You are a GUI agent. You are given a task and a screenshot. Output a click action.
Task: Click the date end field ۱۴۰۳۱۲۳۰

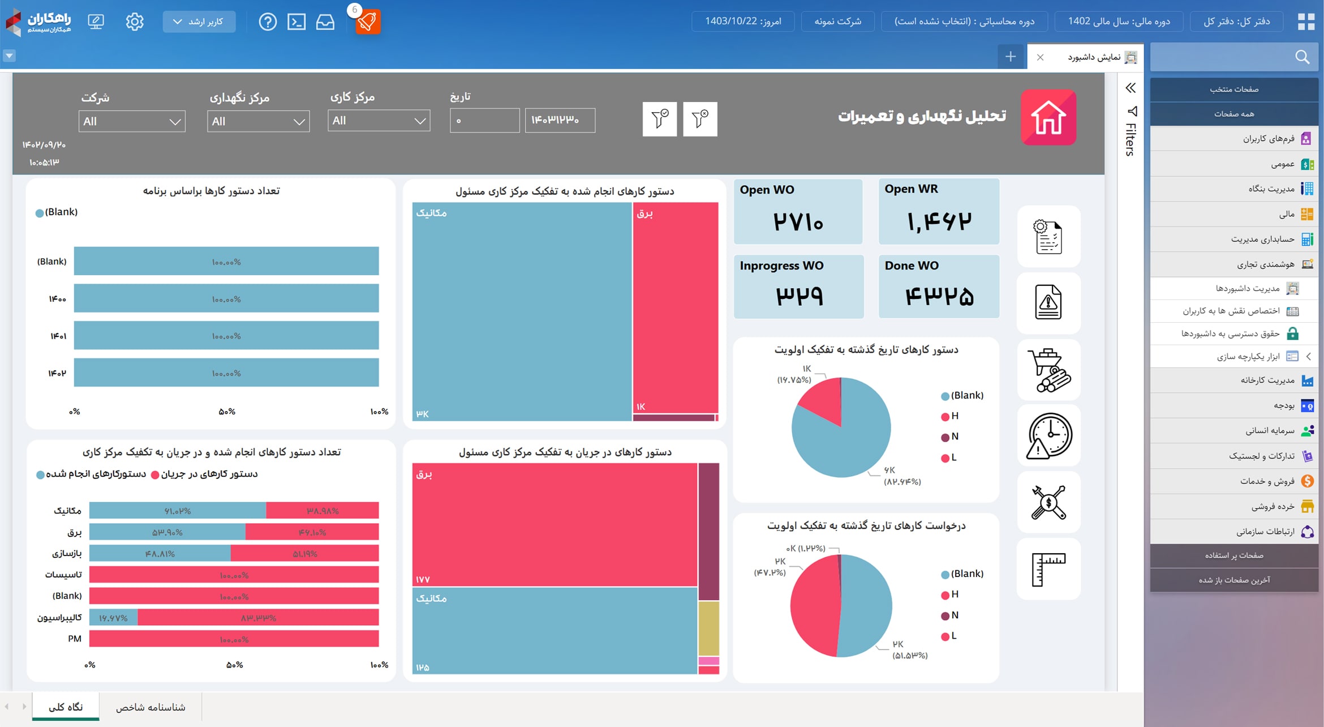click(560, 120)
